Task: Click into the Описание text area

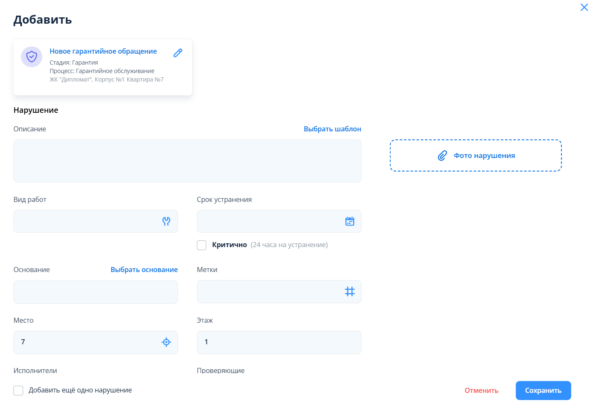Action: (187, 161)
